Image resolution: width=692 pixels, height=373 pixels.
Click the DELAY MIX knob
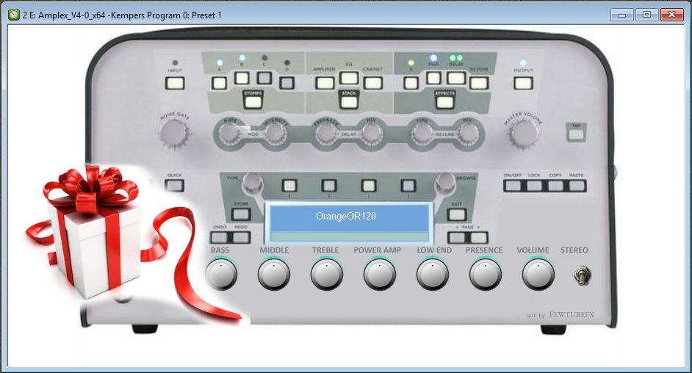tap(371, 133)
